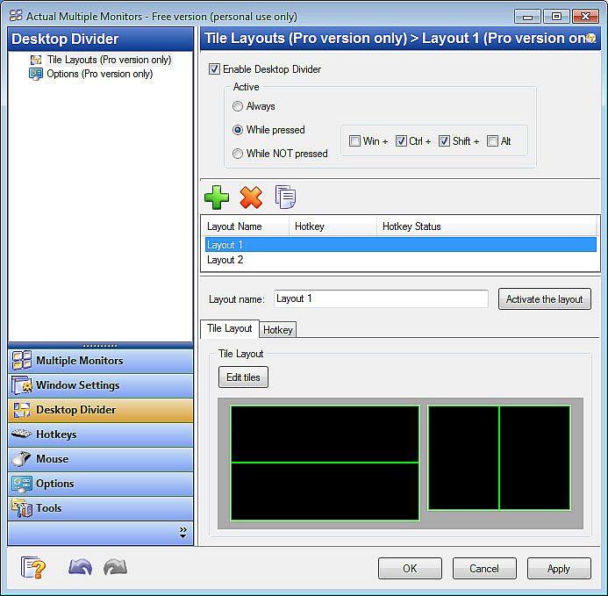Viewport: 608px width, 596px height.
Task: Click the help icon at bottom left
Action: click(x=33, y=568)
